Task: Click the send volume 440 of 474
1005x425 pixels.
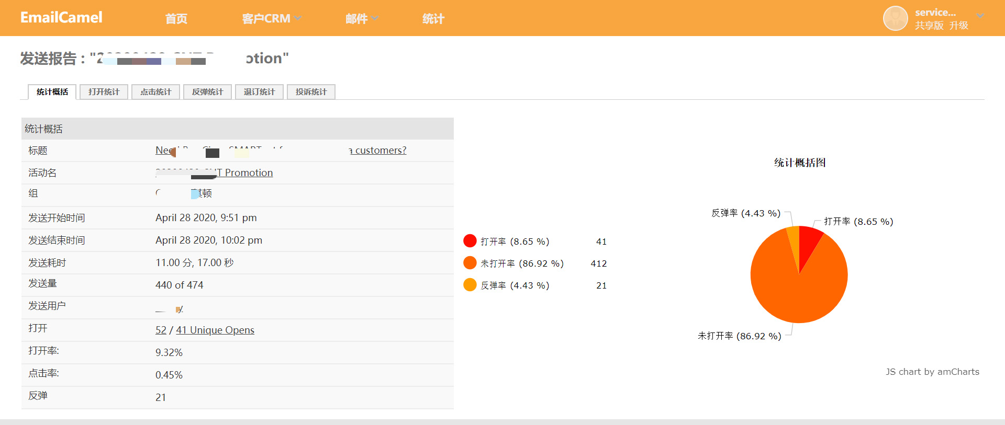Action: [180, 285]
